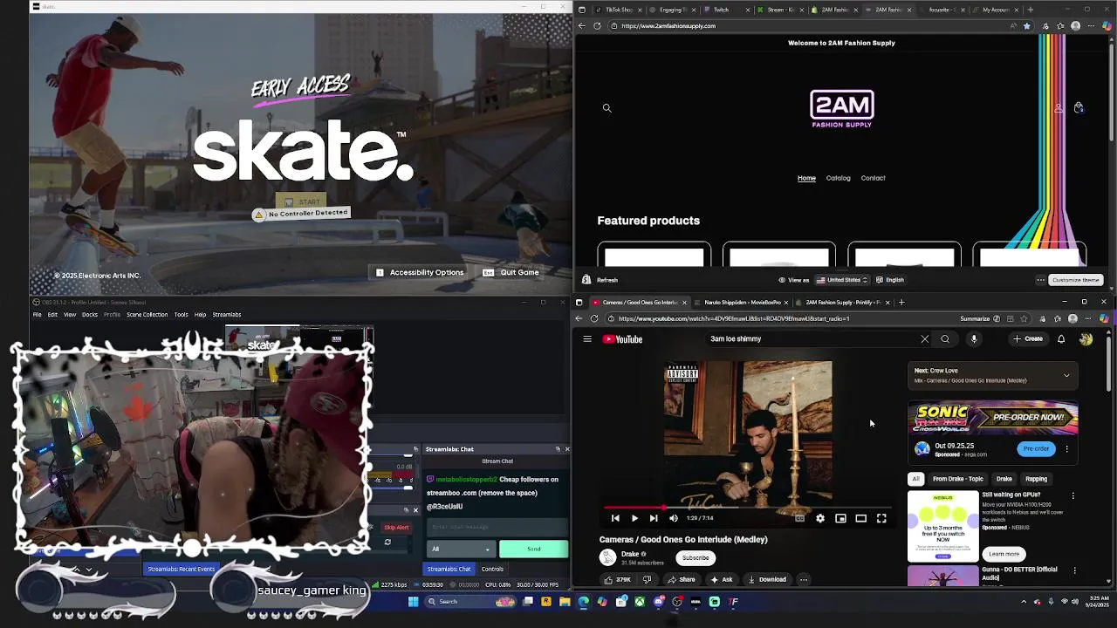Click Send in Streamlabs chat

[x=533, y=549]
